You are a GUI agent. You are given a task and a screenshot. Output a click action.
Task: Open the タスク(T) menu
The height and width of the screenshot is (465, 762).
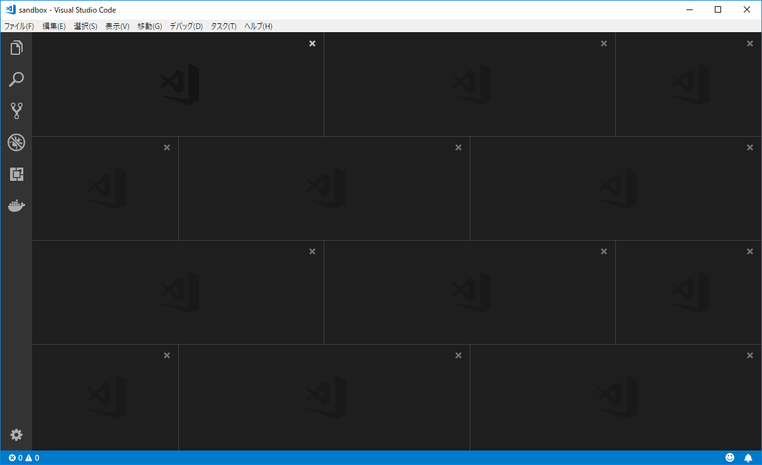coord(224,26)
